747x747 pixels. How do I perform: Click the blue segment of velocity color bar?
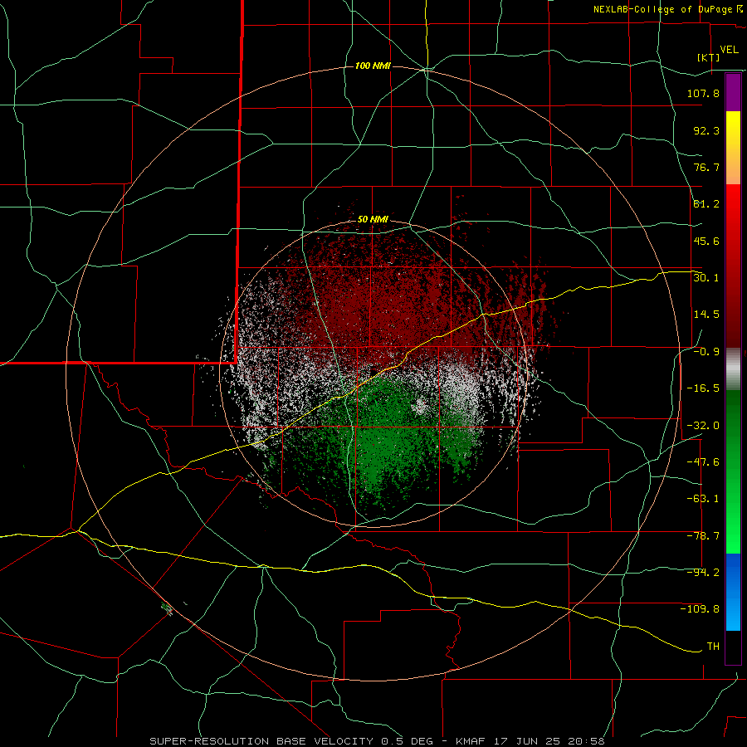[733, 592]
